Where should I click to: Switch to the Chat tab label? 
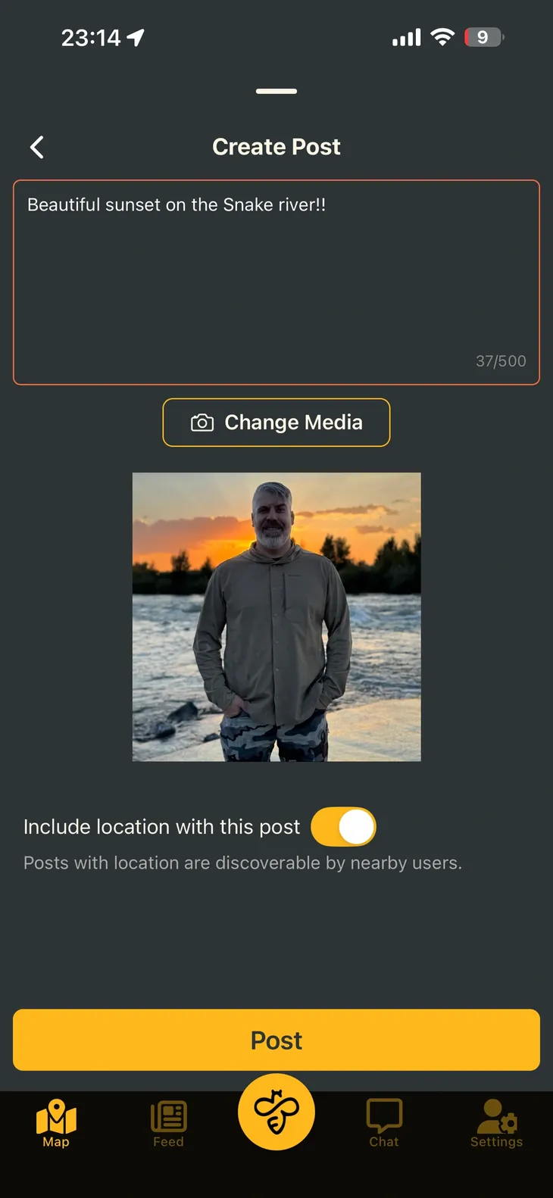point(384,1141)
